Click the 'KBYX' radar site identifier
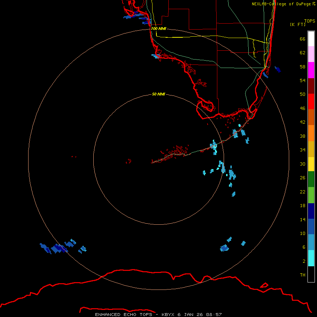The width and height of the screenshot is (317, 317). 168,315
